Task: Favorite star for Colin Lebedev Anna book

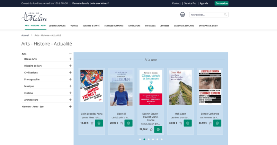Action: click(x=92, y=123)
